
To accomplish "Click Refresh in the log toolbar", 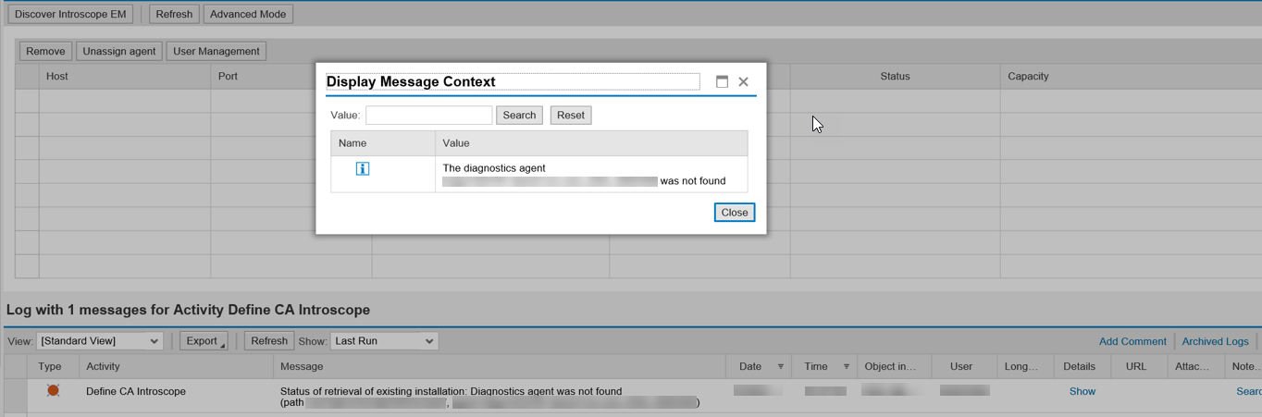I will click(269, 341).
